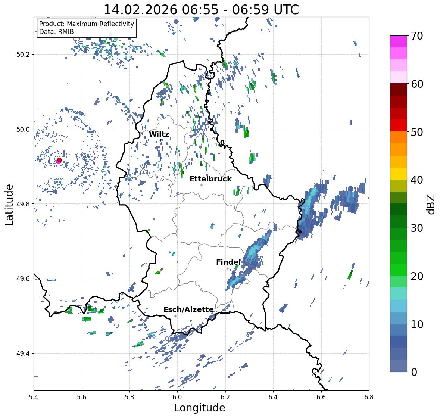The width and height of the screenshot is (440, 417).
Task: Click the cross marker below Esch/Alzette
Action: click(175, 316)
